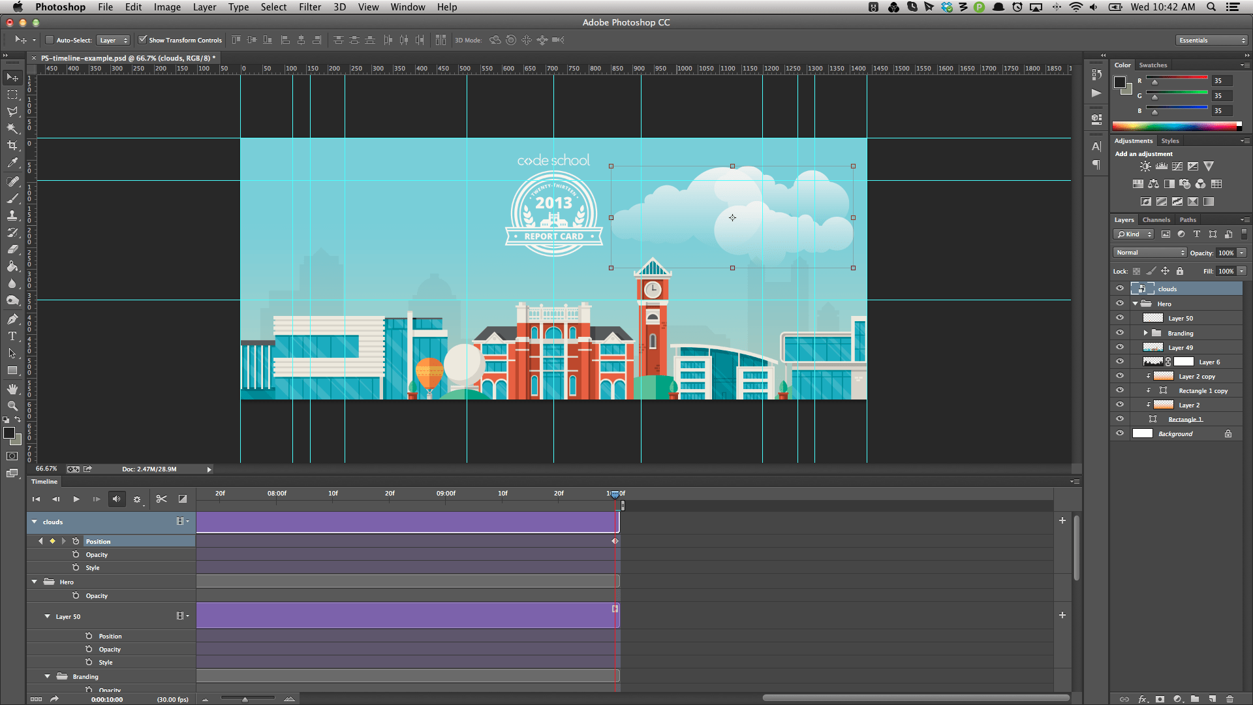Image resolution: width=1253 pixels, height=705 pixels.
Task: Click the timeline scissors split icon
Action: coord(161,499)
